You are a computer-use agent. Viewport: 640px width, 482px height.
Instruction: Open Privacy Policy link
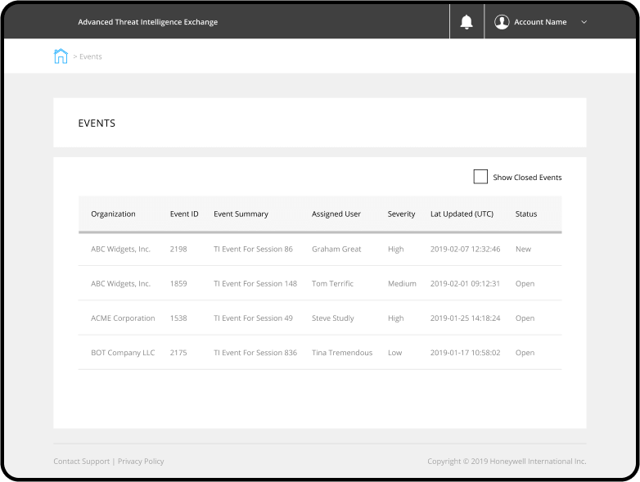click(x=141, y=462)
